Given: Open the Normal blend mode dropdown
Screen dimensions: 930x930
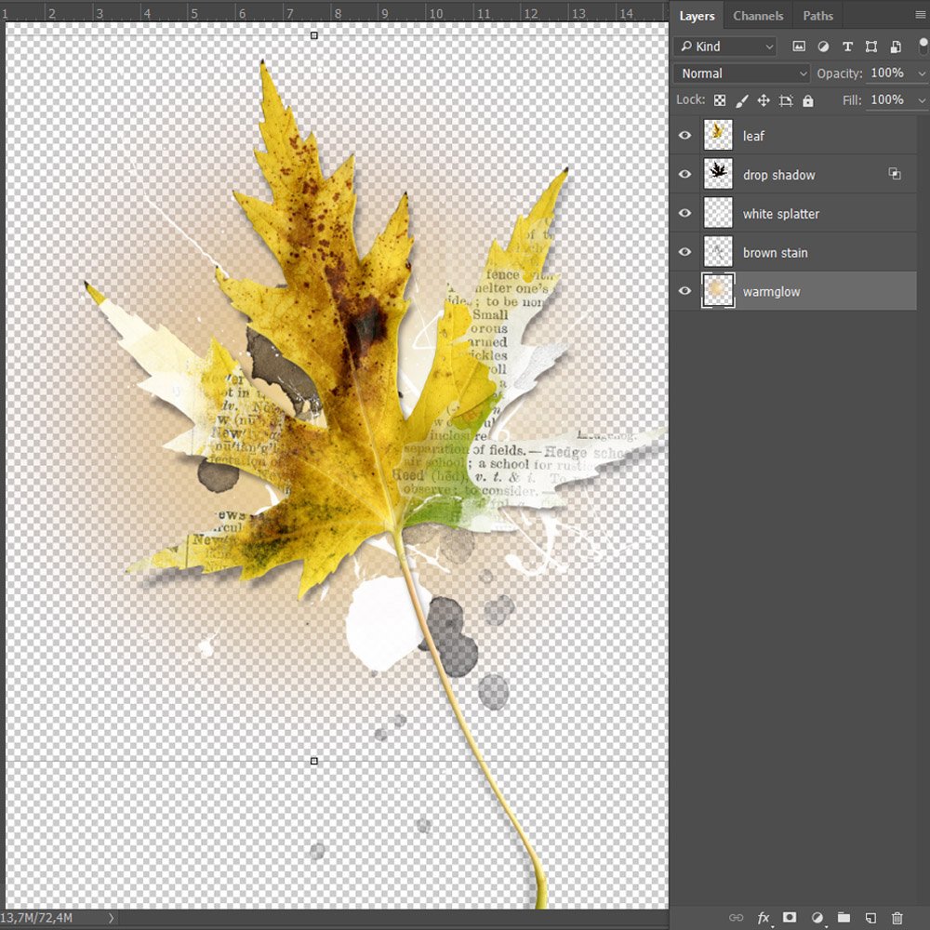Looking at the screenshot, I should 742,73.
